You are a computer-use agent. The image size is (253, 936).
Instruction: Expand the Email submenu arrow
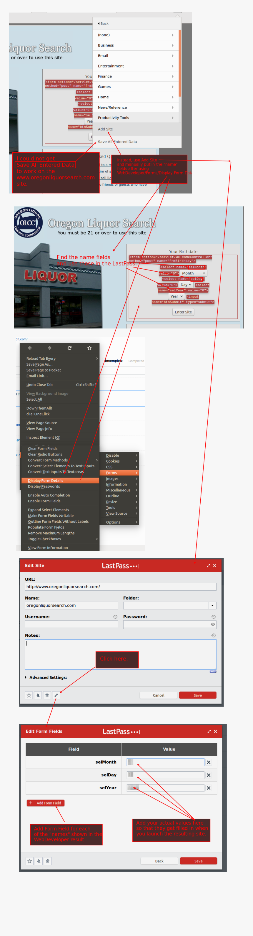(173, 56)
